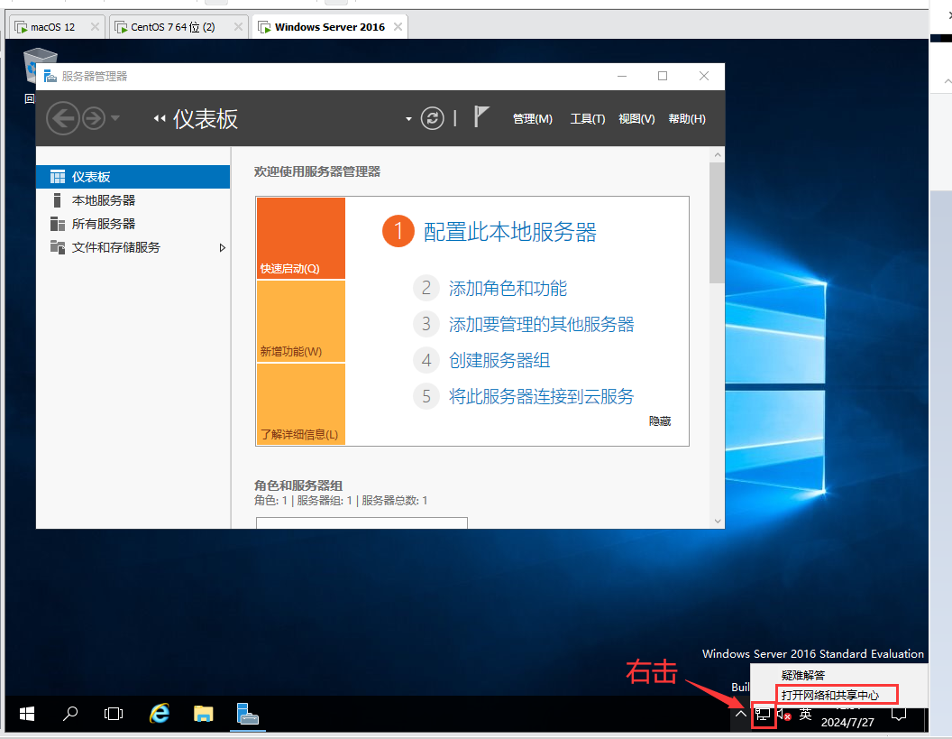Image resolution: width=952 pixels, height=739 pixels.
Task: Click 将此服务器连接到云服务 link
Action: [x=541, y=396]
